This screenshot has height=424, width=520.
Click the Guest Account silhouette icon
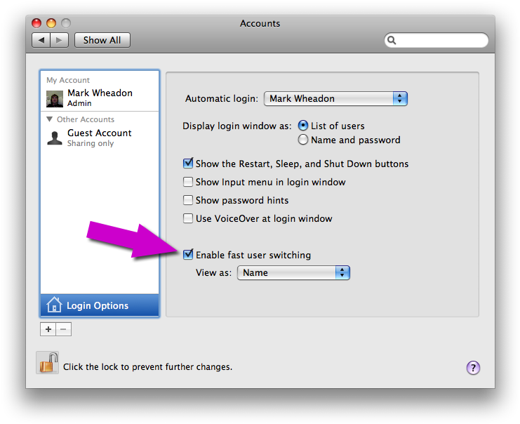(x=55, y=138)
